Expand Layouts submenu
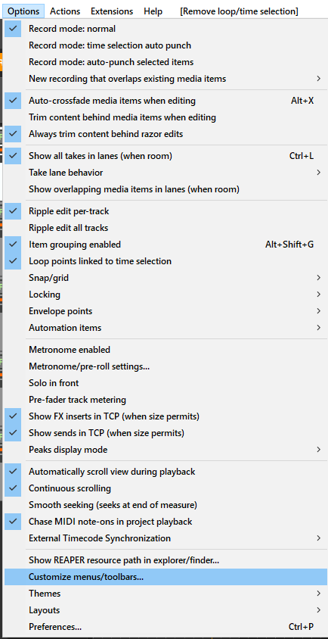Viewport: 328px width, 639px height. click(166, 610)
